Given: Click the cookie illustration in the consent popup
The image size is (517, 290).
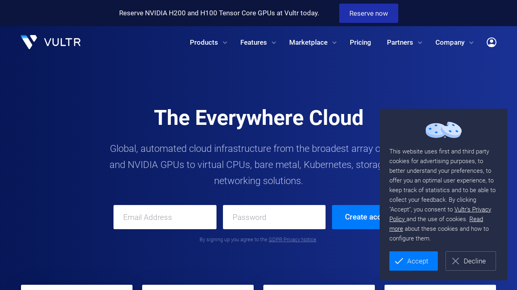Looking at the screenshot, I should click(x=443, y=130).
